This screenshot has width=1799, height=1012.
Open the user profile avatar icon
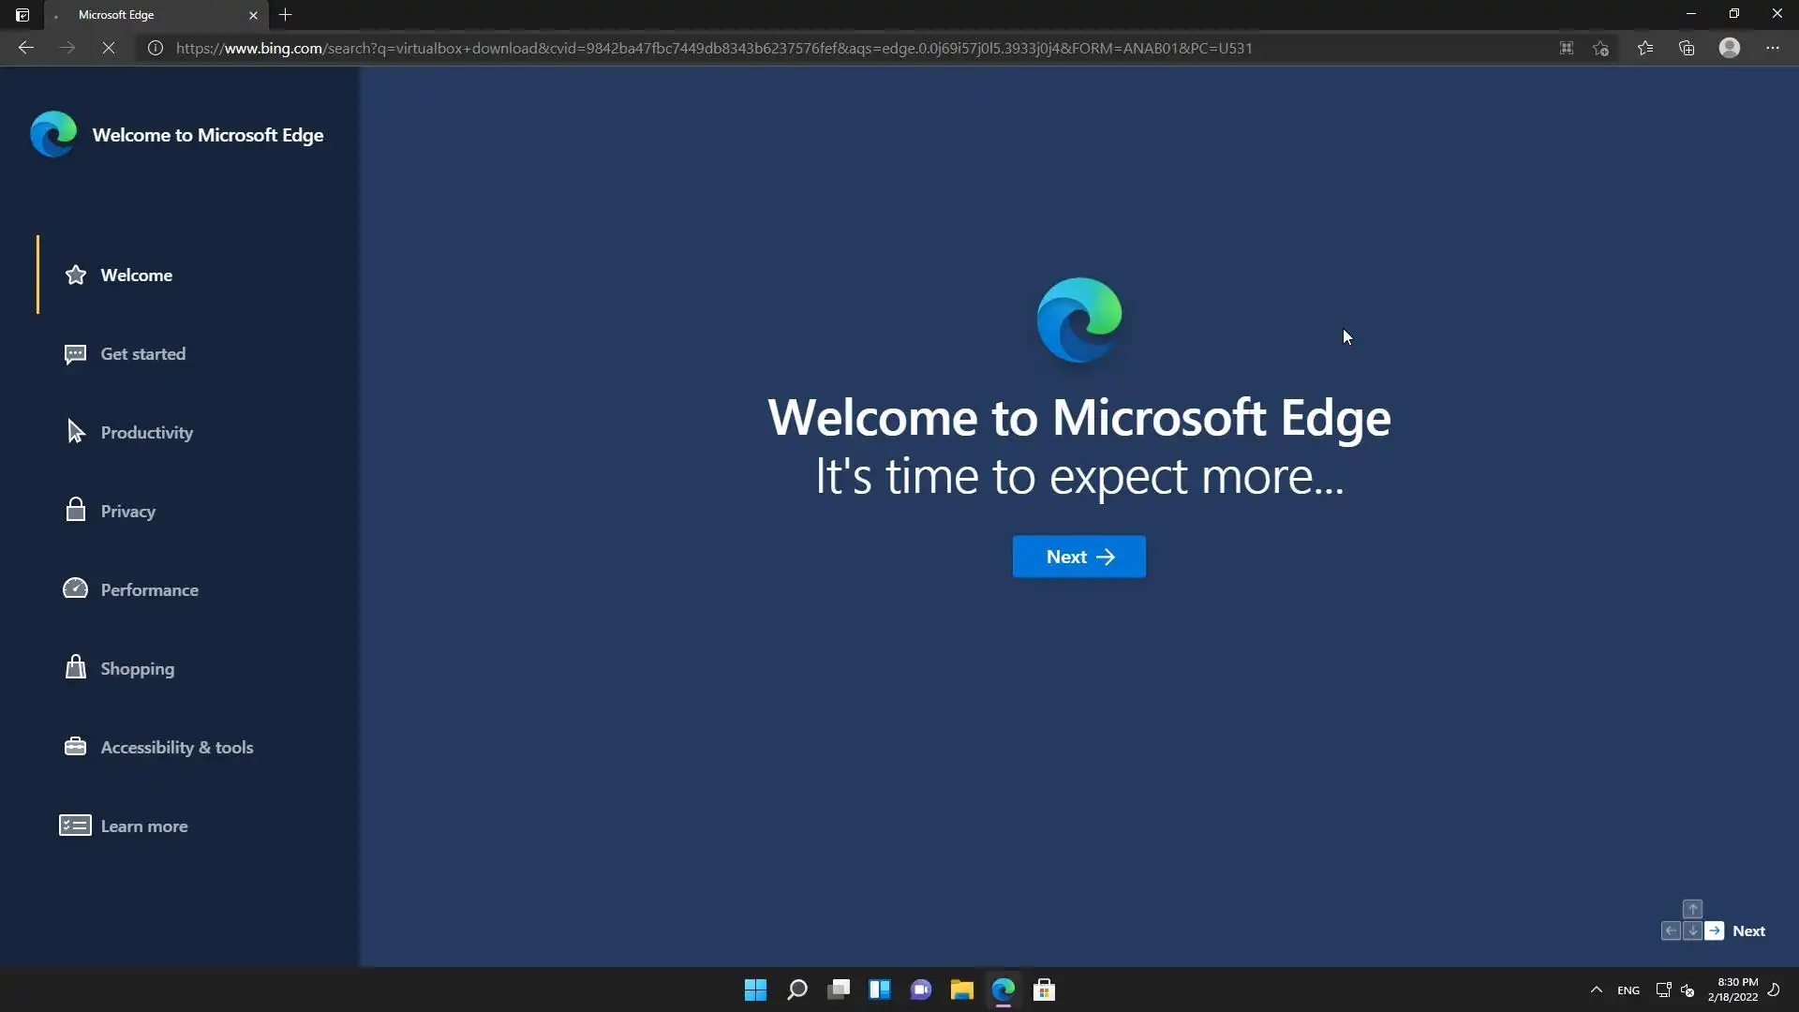(x=1730, y=48)
